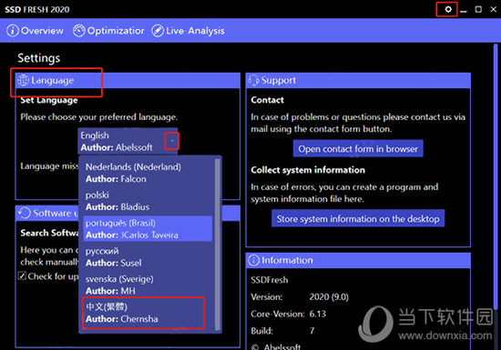The width and height of the screenshot is (501, 350).
Task: Switch to the Overview tab
Action: (x=35, y=31)
